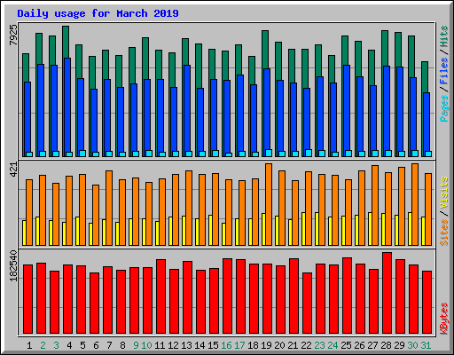
Task: Click the orange visits bar for day 19
Action: (x=269, y=204)
